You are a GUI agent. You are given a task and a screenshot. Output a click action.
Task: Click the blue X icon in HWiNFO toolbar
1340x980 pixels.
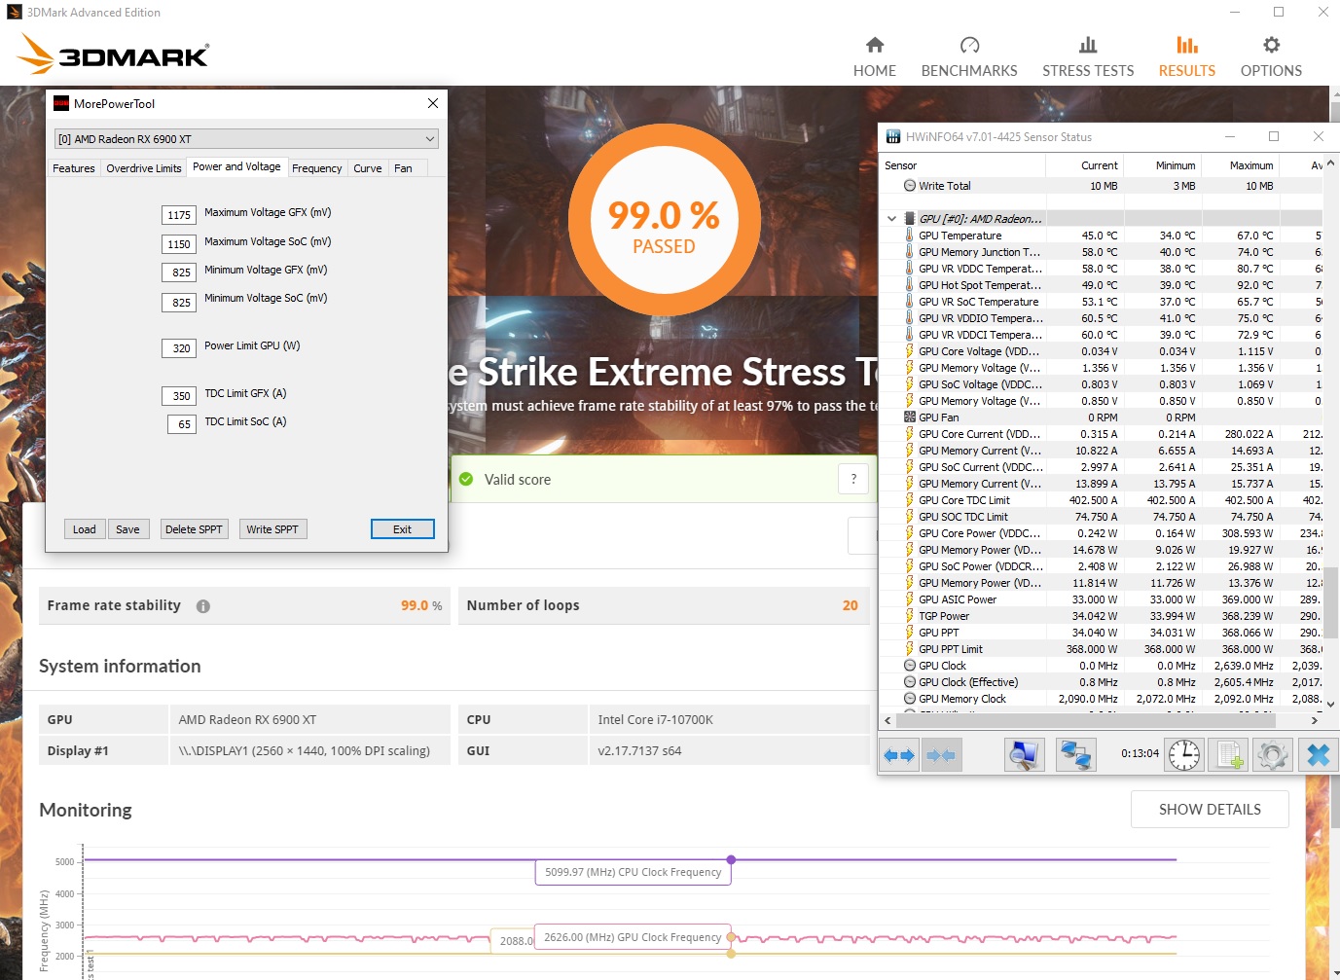pos(1319,755)
